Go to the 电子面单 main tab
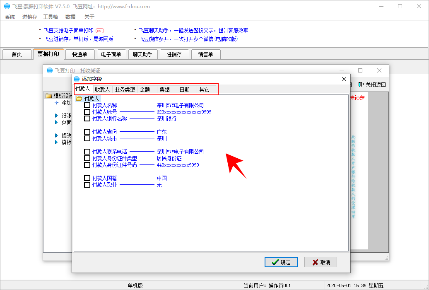429x290 pixels. point(111,54)
